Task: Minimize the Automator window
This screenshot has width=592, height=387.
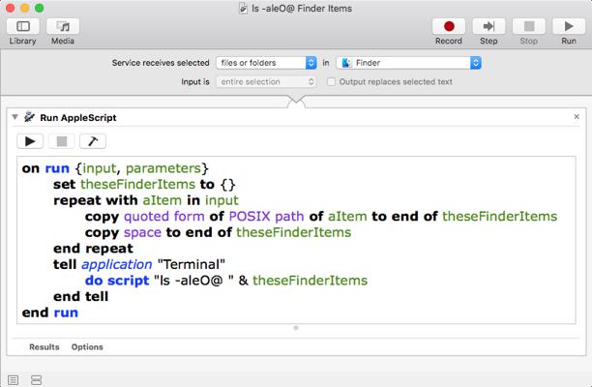Action: pos(25,8)
